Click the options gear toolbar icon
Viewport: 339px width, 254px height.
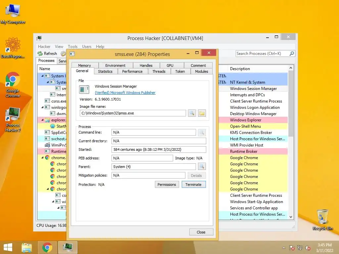coord(63,54)
